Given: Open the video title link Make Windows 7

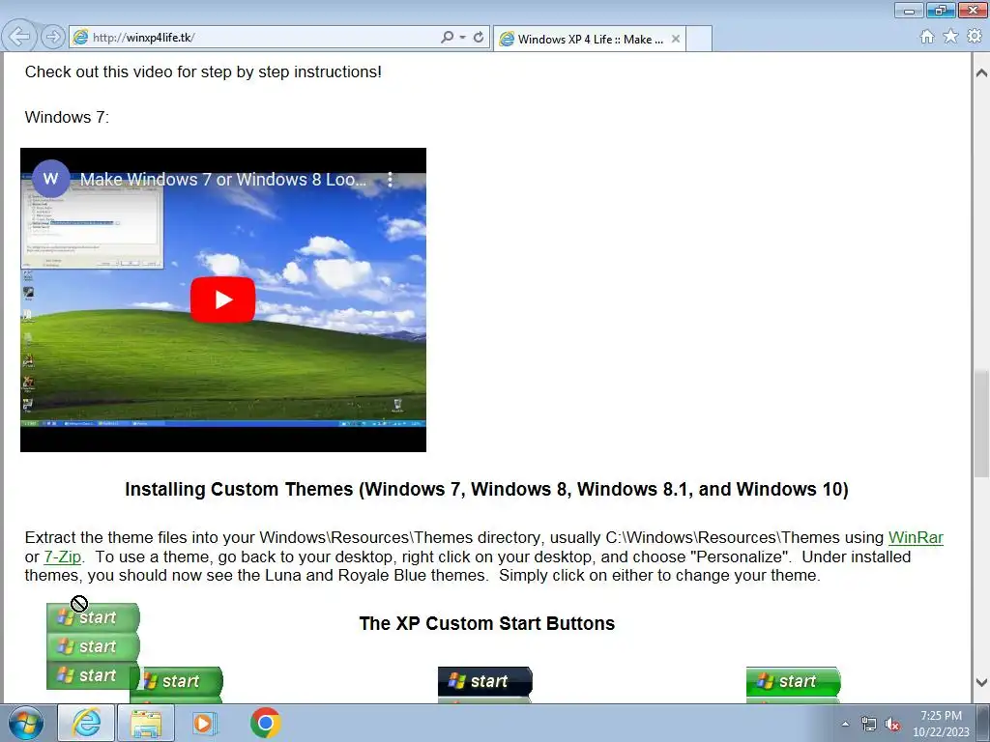Looking at the screenshot, I should point(223,179).
